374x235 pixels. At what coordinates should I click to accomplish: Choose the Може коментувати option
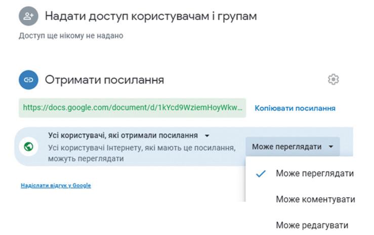point(315,200)
